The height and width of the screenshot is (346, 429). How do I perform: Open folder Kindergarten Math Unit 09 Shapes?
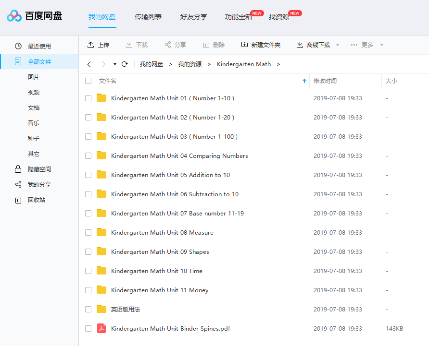point(160,252)
